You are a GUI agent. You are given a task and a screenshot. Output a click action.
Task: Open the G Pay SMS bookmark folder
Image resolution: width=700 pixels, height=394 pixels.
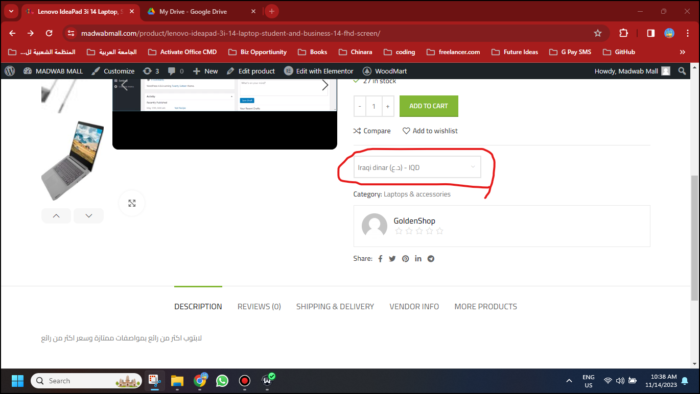tap(570, 52)
